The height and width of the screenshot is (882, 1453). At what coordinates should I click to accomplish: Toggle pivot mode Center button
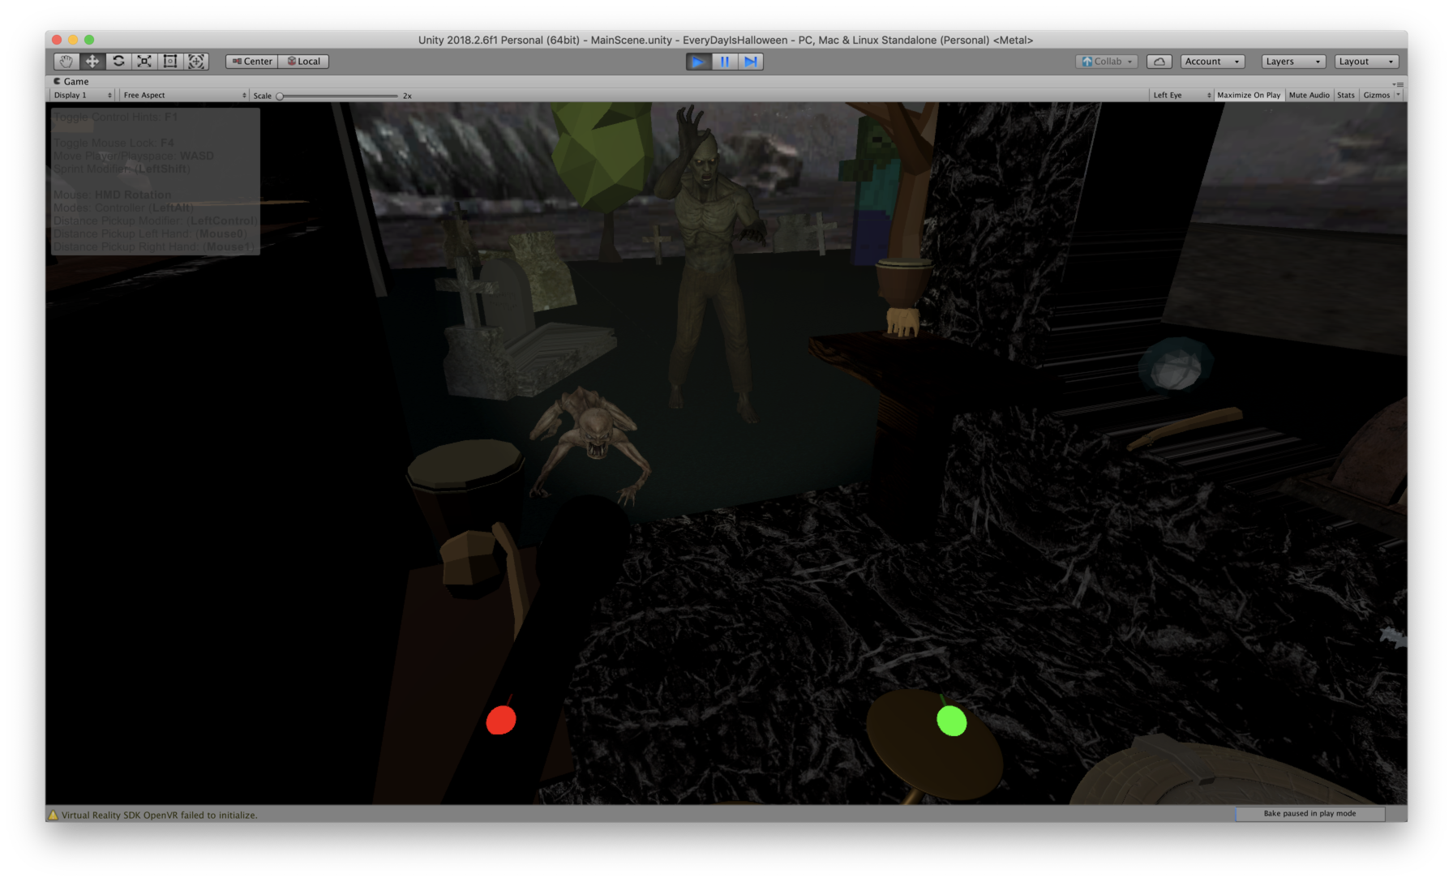click(x=252, y=62)
